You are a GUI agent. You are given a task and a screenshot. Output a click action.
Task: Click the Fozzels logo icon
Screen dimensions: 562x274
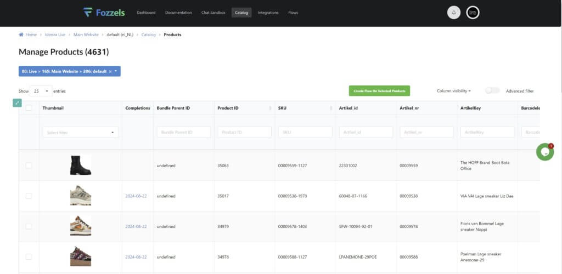88,12
